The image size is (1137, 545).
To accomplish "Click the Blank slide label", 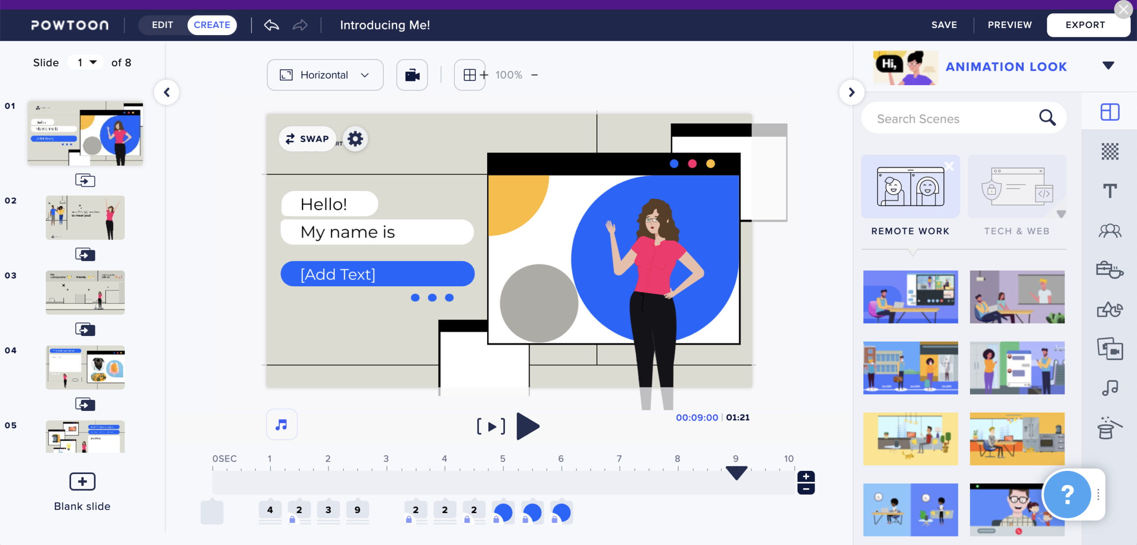I will (82, 506).
